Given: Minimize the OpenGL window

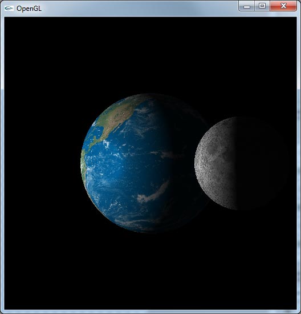Looking at the screenshot, I should click(x=247, y=6).
